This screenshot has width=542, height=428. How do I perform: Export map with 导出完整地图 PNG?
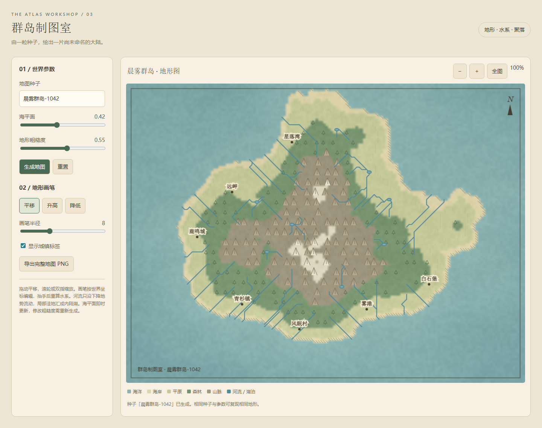pyautogui.click(x=46, y=264)
